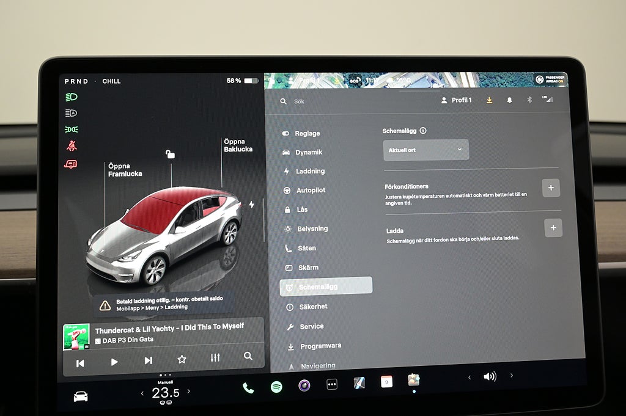Expand the Aktuell ort dropdown
Image resolution: width=626 pixels, height=416 pixels.
(x=426, y=150)
